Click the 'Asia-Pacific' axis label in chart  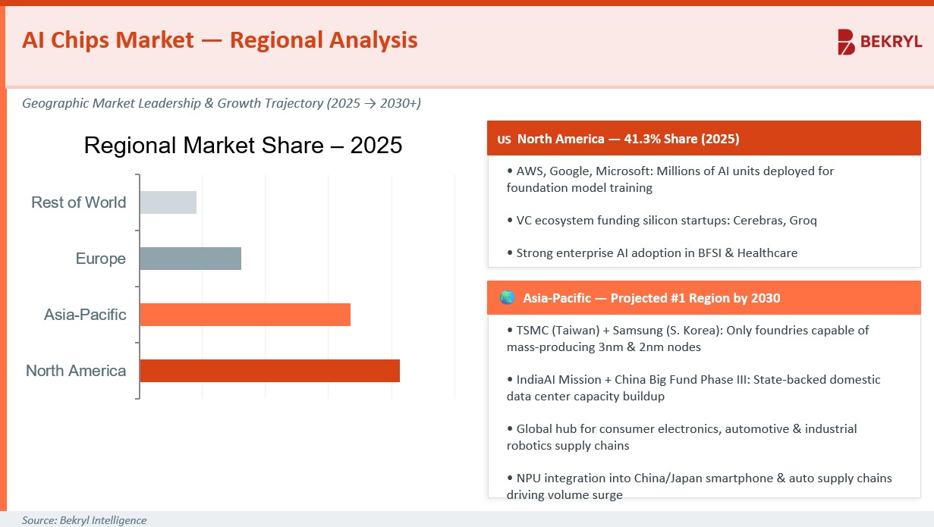click(x=85, y=315)
